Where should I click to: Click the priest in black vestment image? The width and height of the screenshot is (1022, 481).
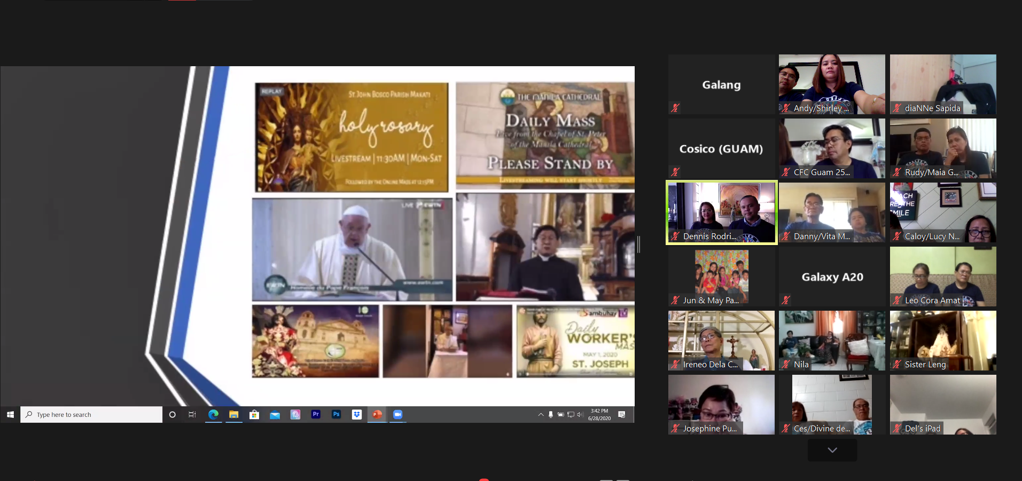545,247
